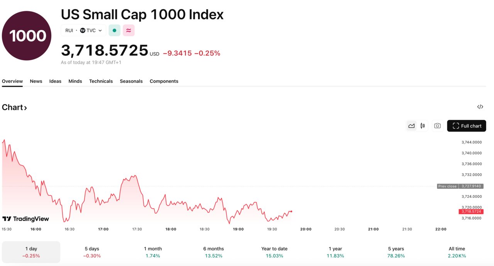Click the pink delayed-data squiggle icon
The width and height of the screenshot is (494, 266).
click(129, 30)
